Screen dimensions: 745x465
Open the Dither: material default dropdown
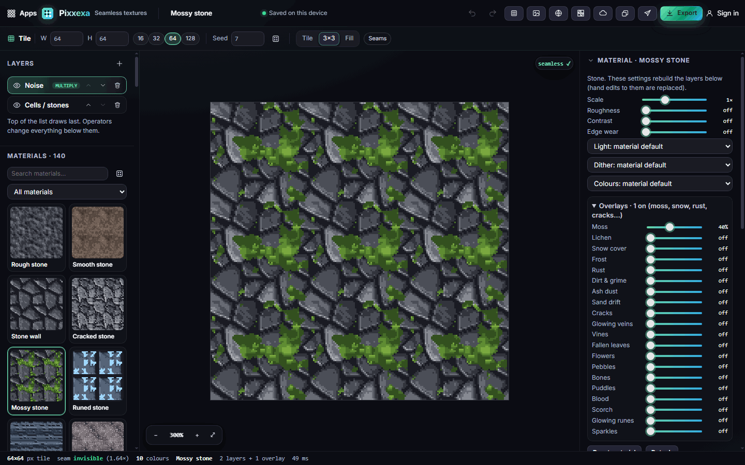[660, 165]
